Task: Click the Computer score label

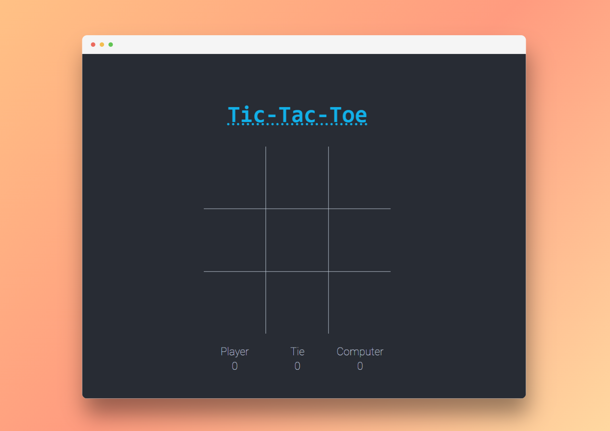Action: click(x=360, y=351)
